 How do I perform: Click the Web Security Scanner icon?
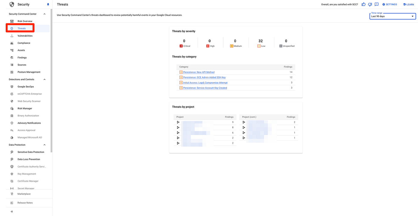[x=12, y=101]
